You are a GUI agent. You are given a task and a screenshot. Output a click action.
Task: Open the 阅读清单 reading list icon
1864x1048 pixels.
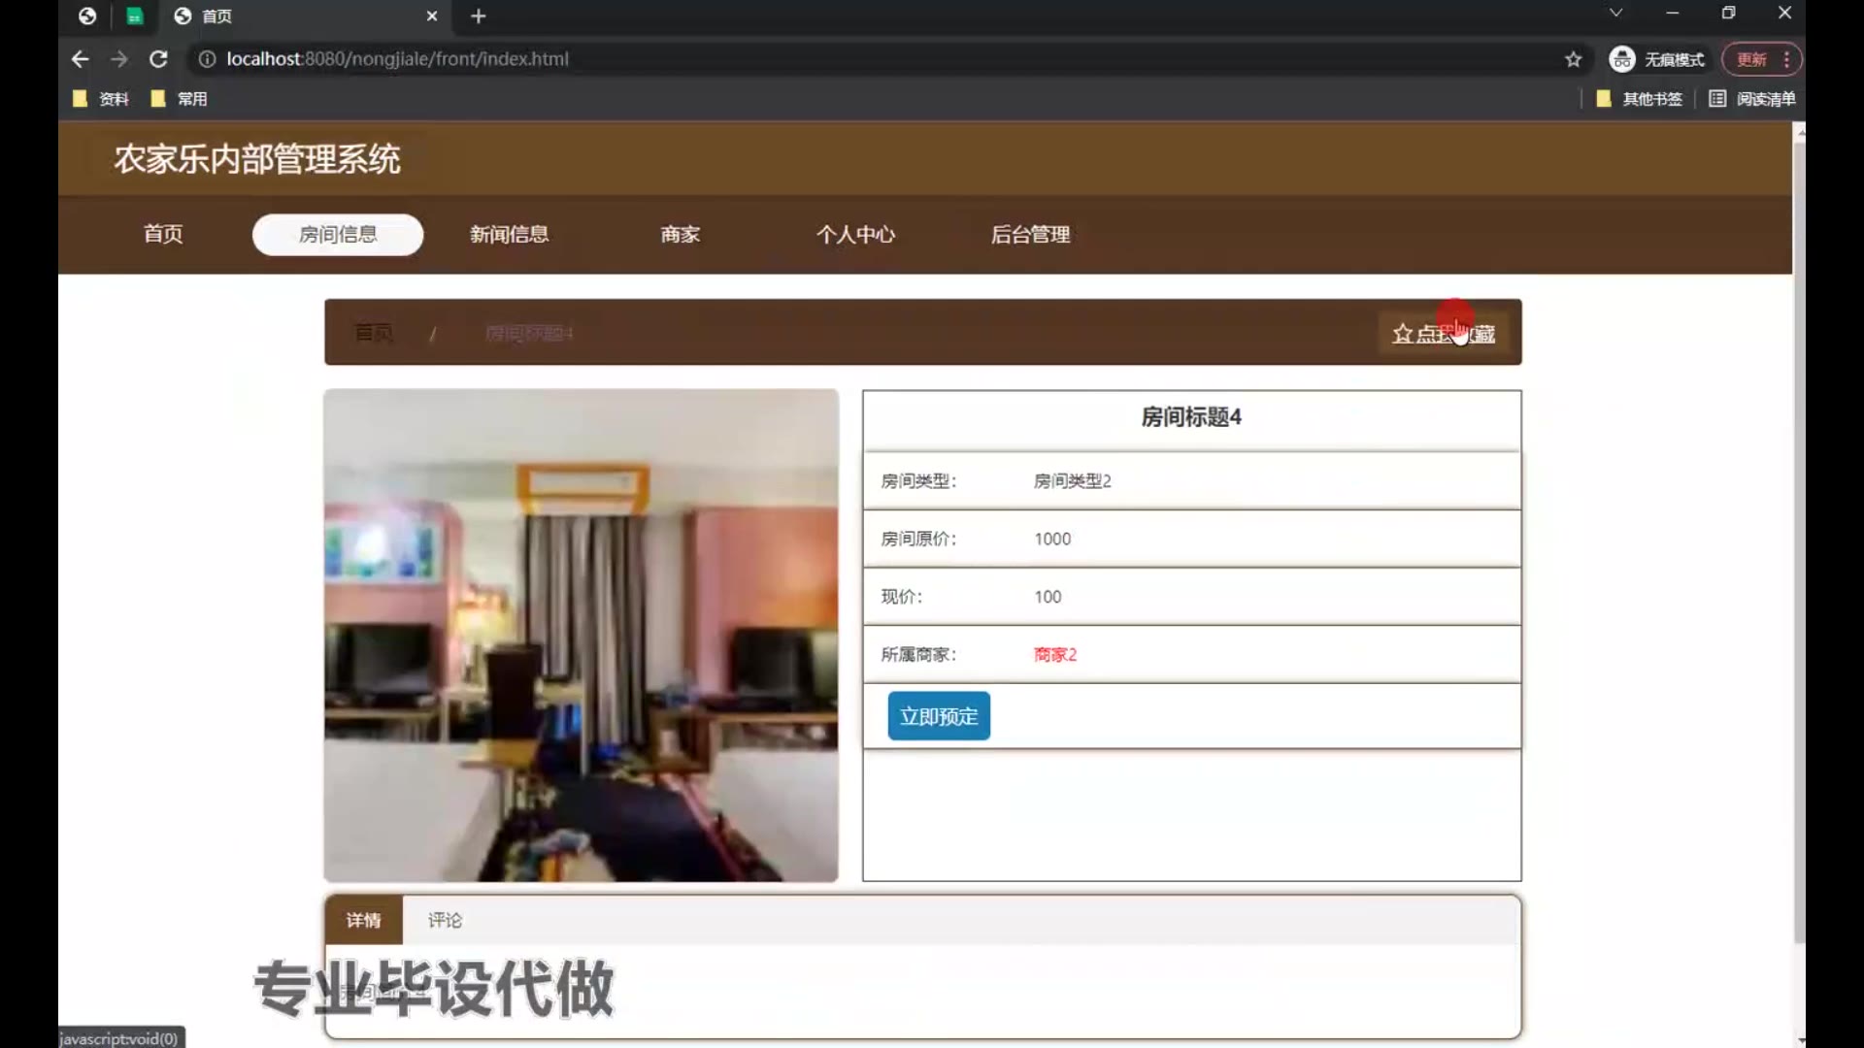(1717, 99)
